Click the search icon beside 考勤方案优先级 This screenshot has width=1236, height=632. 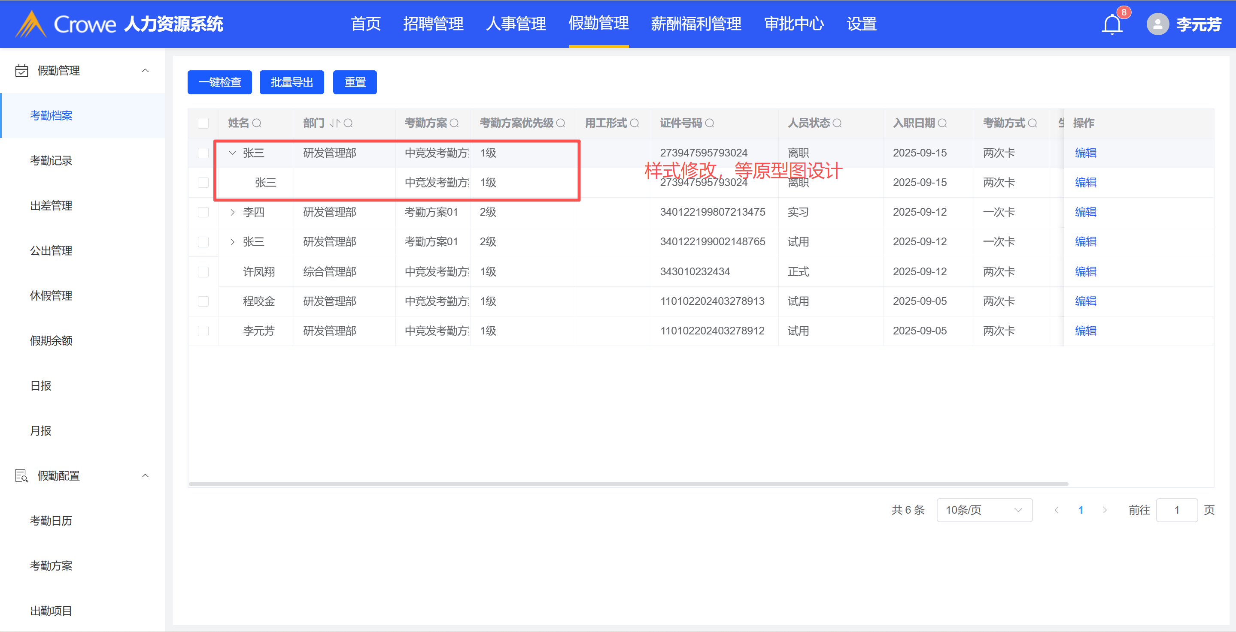click(560, 123)
